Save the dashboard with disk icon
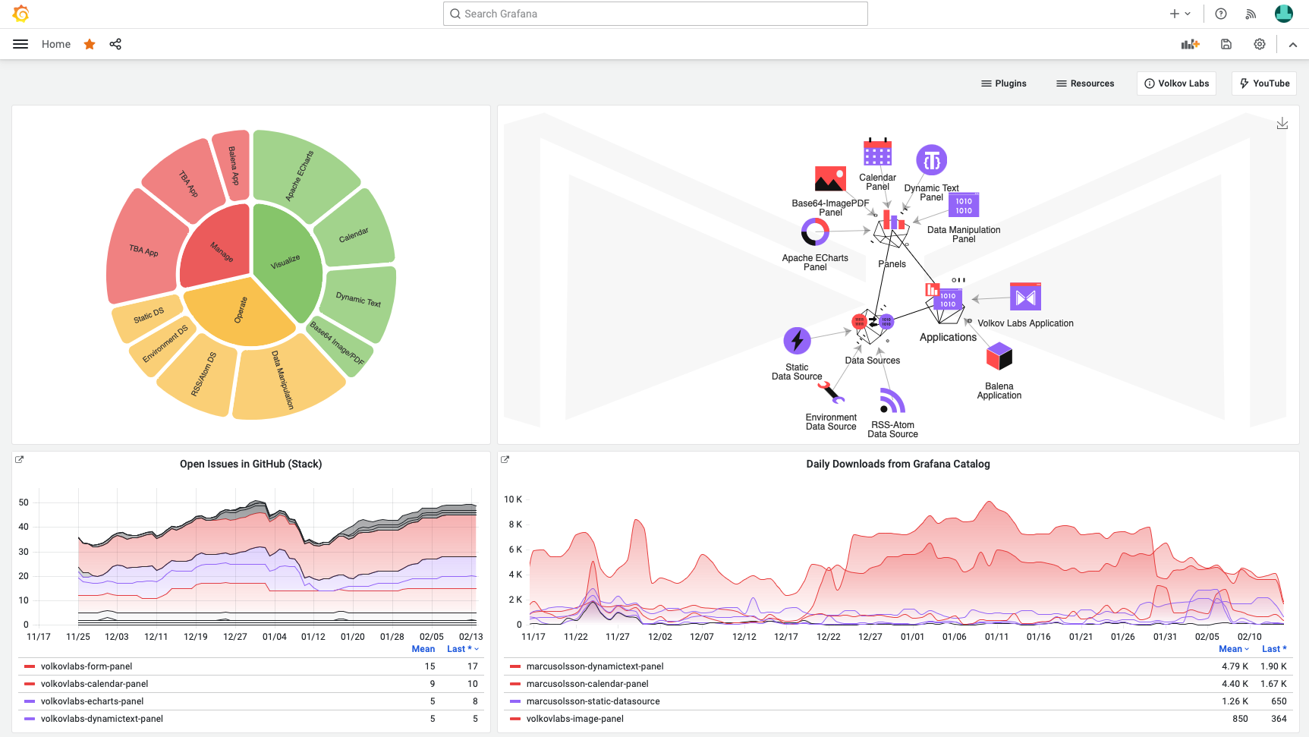Viewport: 1309px width, 737px height. click(x=1226, y=44)
